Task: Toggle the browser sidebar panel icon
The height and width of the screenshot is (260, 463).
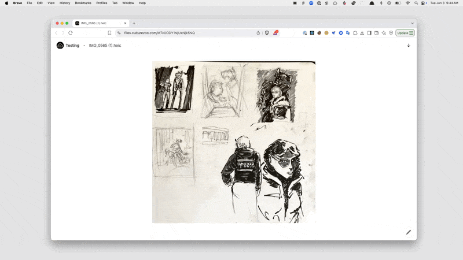Action: tap(369, 33)
